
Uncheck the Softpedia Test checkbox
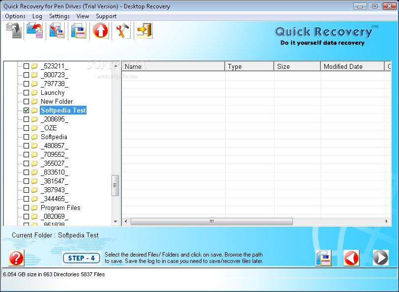(26, 111)
